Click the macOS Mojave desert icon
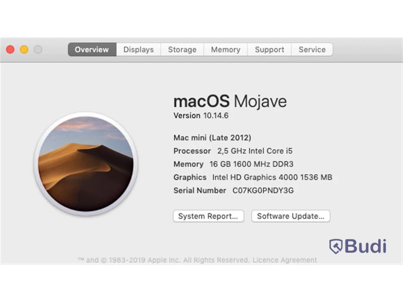403x302 pixels. click(86, 164)
